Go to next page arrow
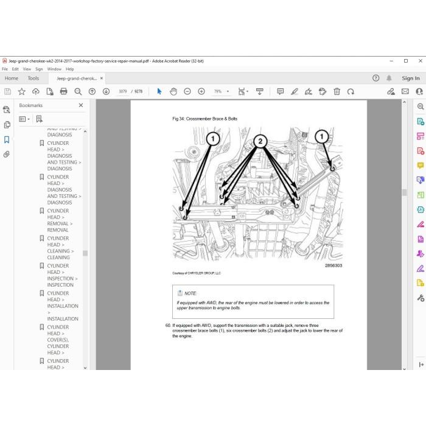 [x=106, y=91]
